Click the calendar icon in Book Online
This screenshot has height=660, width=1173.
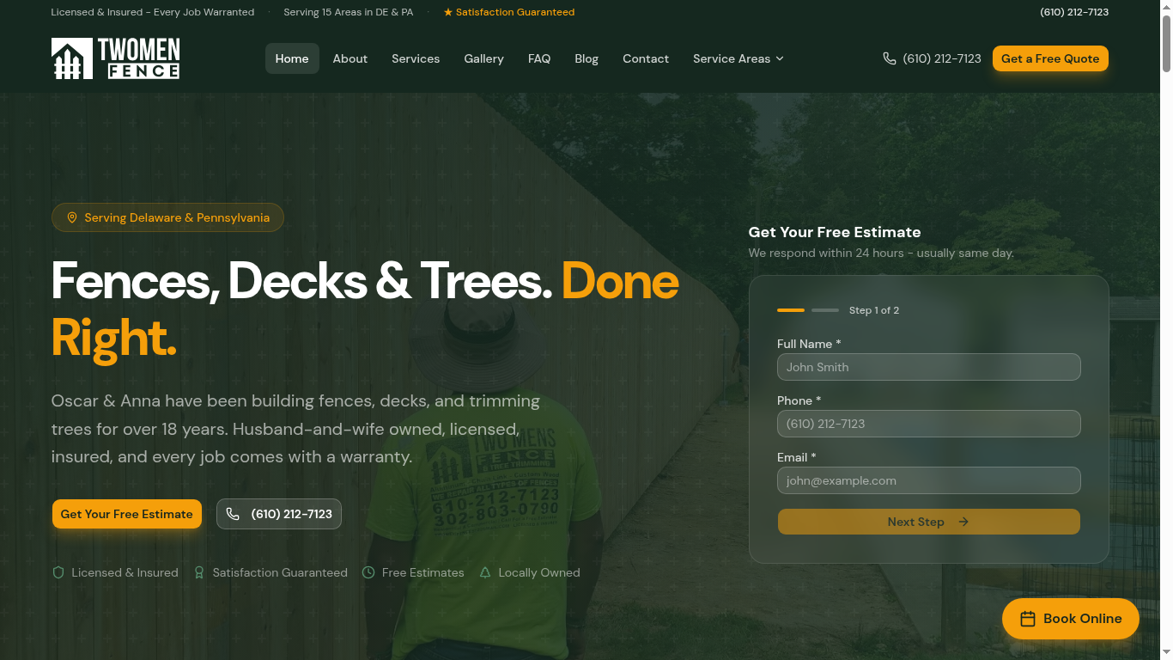pos(1027,618)
